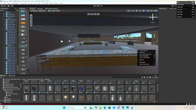Expand the Lights Pendant hierarchy item
The width and height of the screenshot is (196, 110).
coord(5,20)
